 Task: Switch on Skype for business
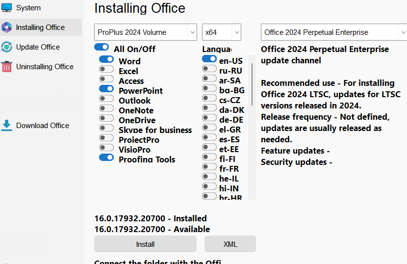point(106,128)
